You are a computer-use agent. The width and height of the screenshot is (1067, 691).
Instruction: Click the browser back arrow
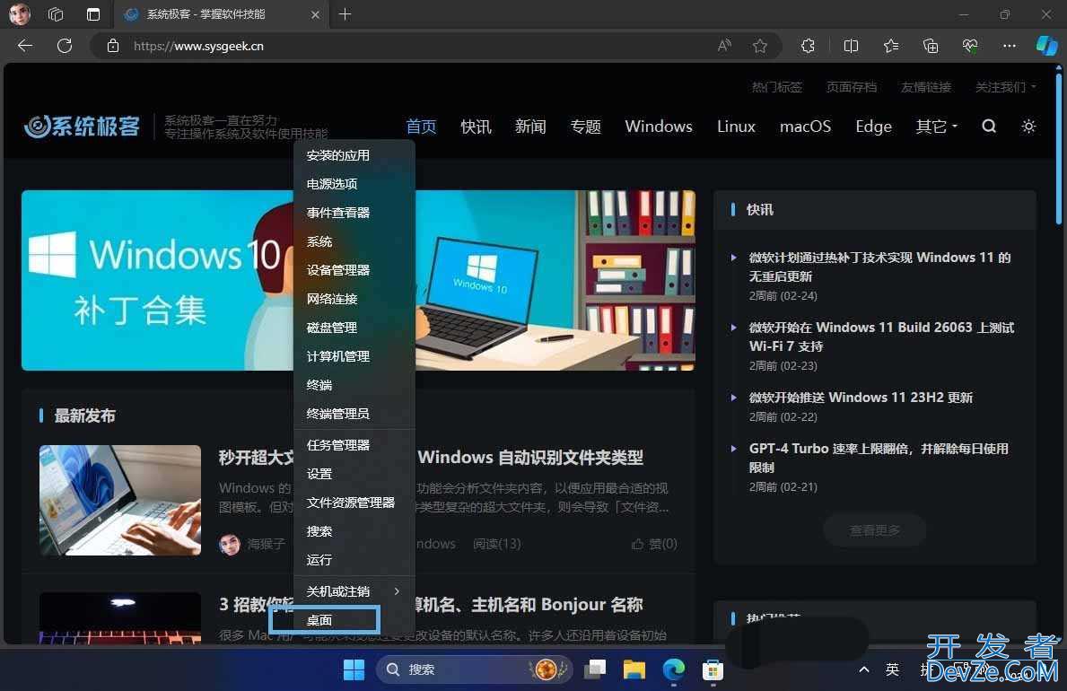pyautogui.click(x=25, y=46)
